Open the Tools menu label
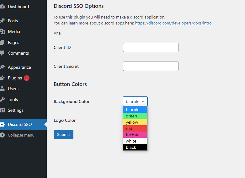Image resolution: width=245 pixels, height=178 pixels. pos(13,100)
